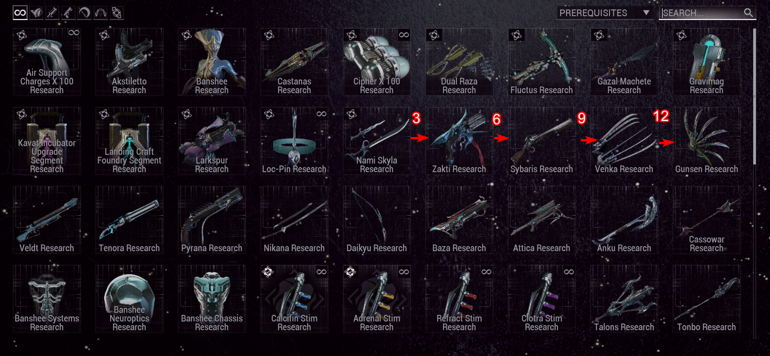This screenshot has height=356, width=770.
Task: Filter by secondary weapon pistol icon
Action: click(x=68, y=12)
